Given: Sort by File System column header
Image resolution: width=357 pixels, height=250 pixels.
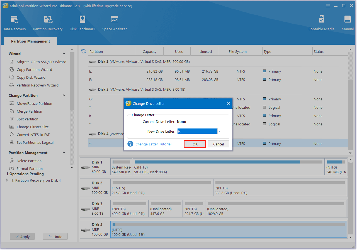Looking at the screenshot, I should 241,51.
